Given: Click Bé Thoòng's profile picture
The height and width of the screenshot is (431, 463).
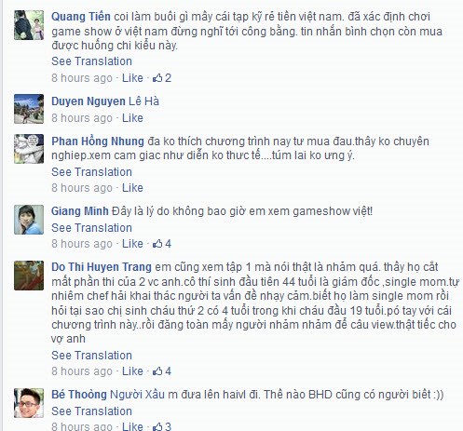Looking at the screenshot, I should coord(29,403).
